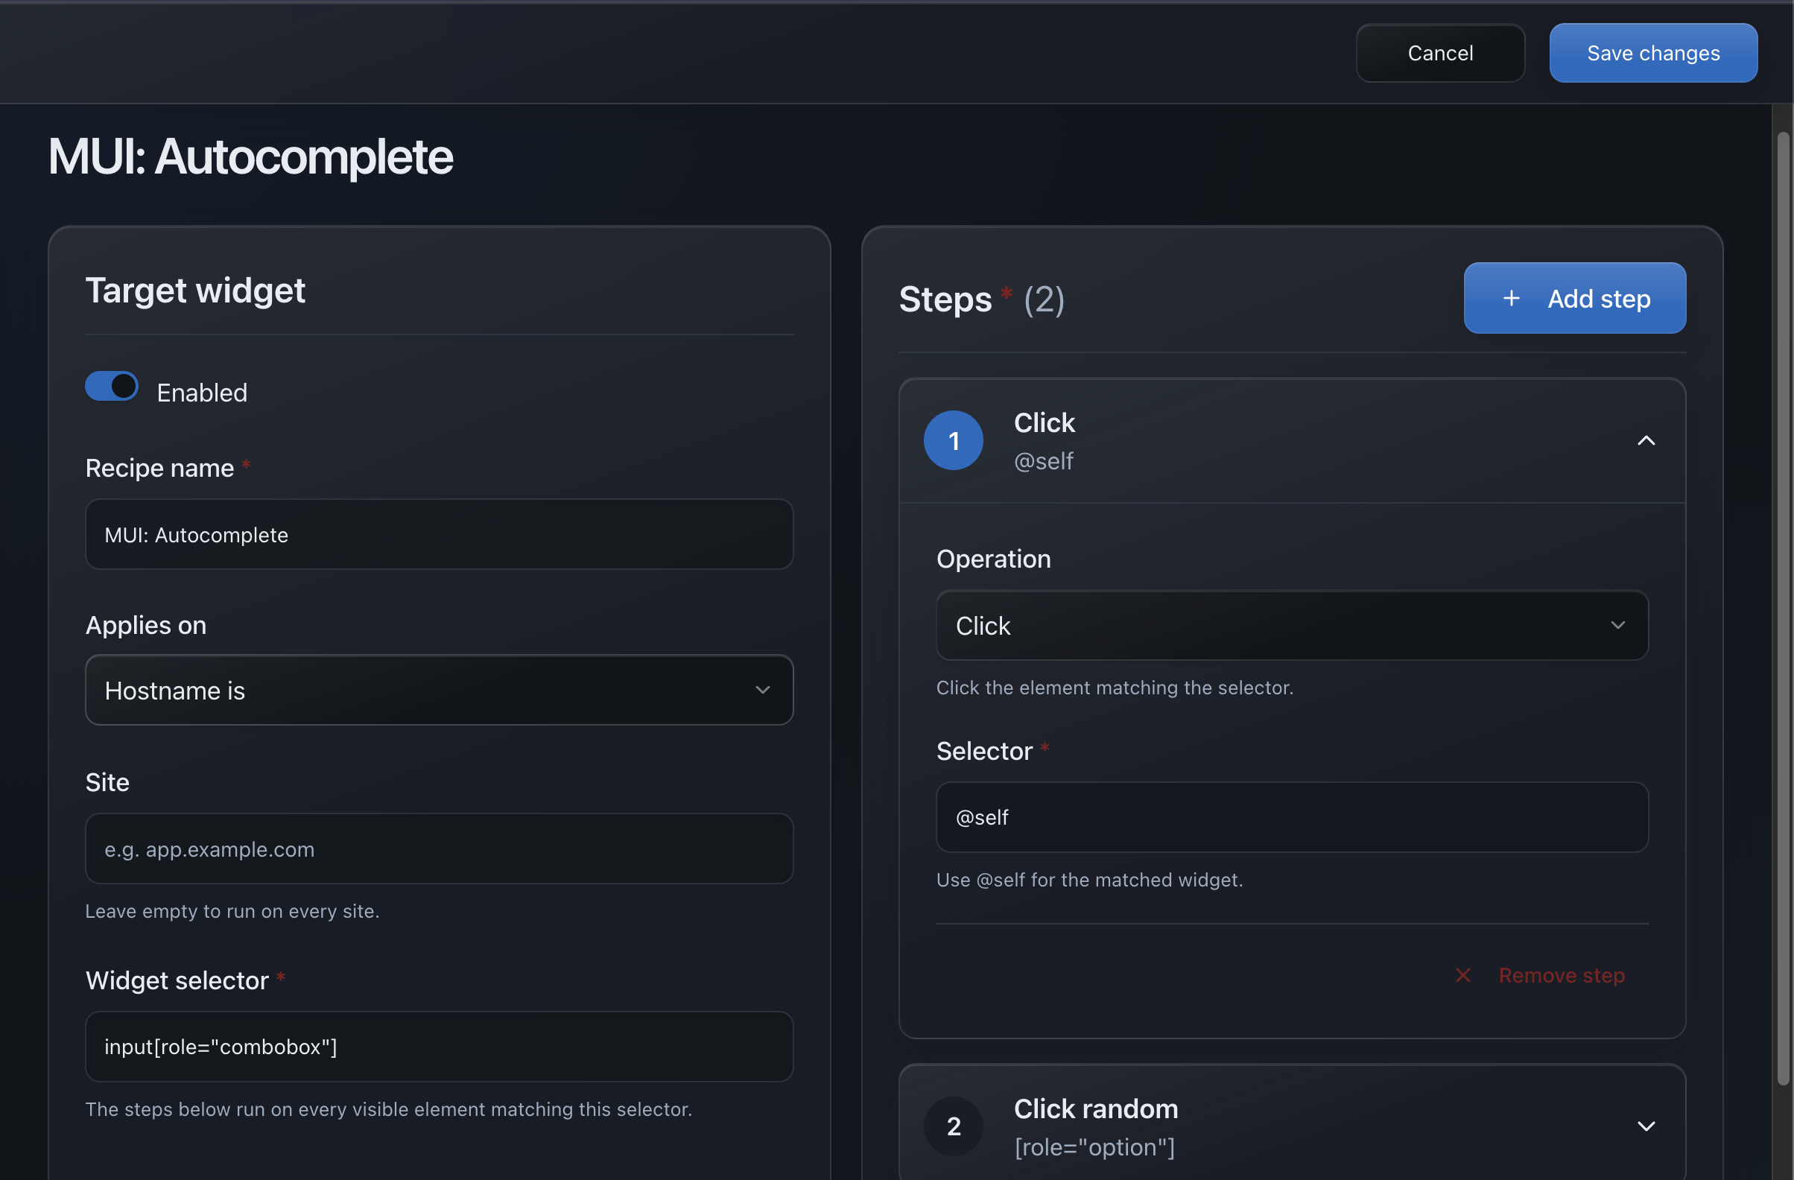1794x1180 pixels.
Task: Click the [role="option"] step subtitle
Action: 1094,1146
